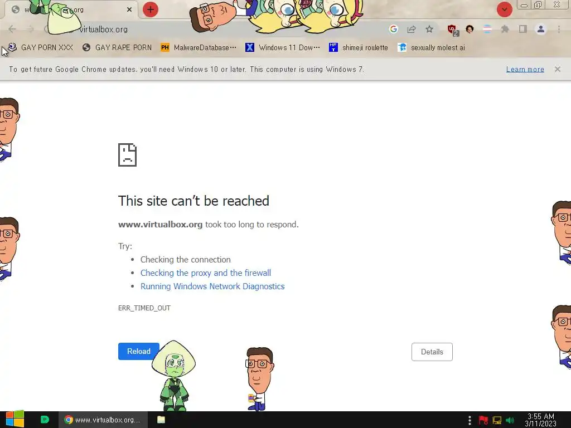Click the browser Back arrow
The height and width of the screenshot is (428, 571).
12,29
